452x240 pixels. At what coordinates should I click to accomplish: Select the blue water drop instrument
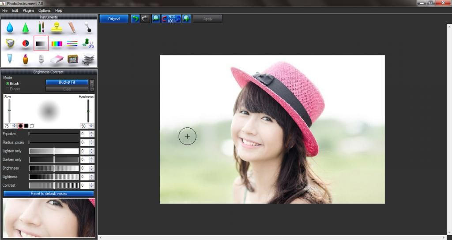coord(10,28)
